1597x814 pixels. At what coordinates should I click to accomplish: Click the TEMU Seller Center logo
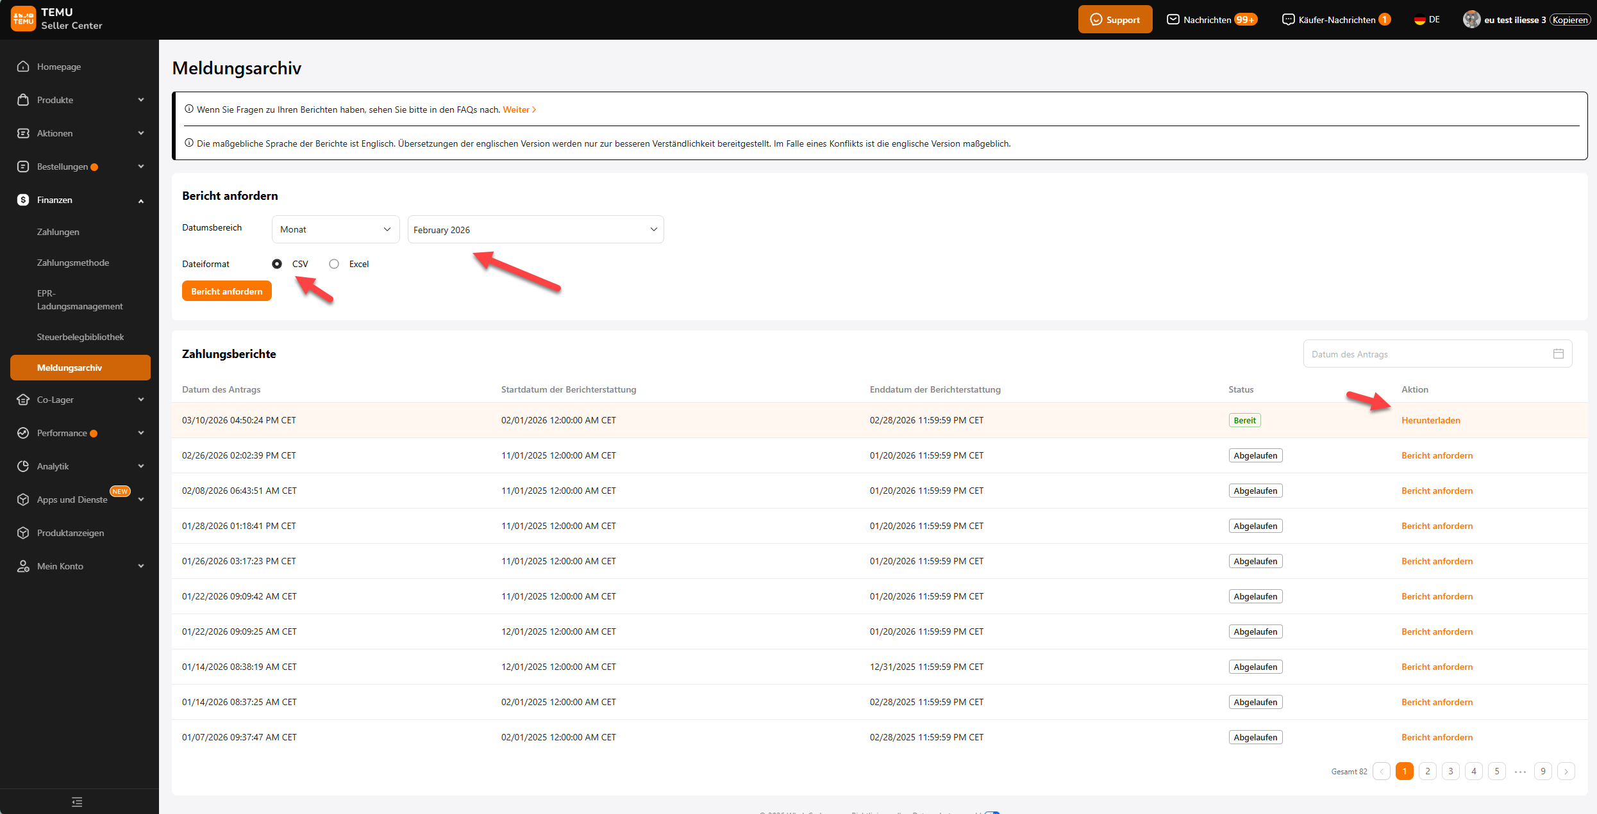pos(24,19)
